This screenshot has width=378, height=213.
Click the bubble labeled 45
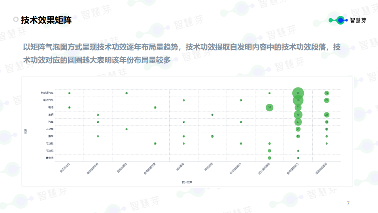click(298, 114)
